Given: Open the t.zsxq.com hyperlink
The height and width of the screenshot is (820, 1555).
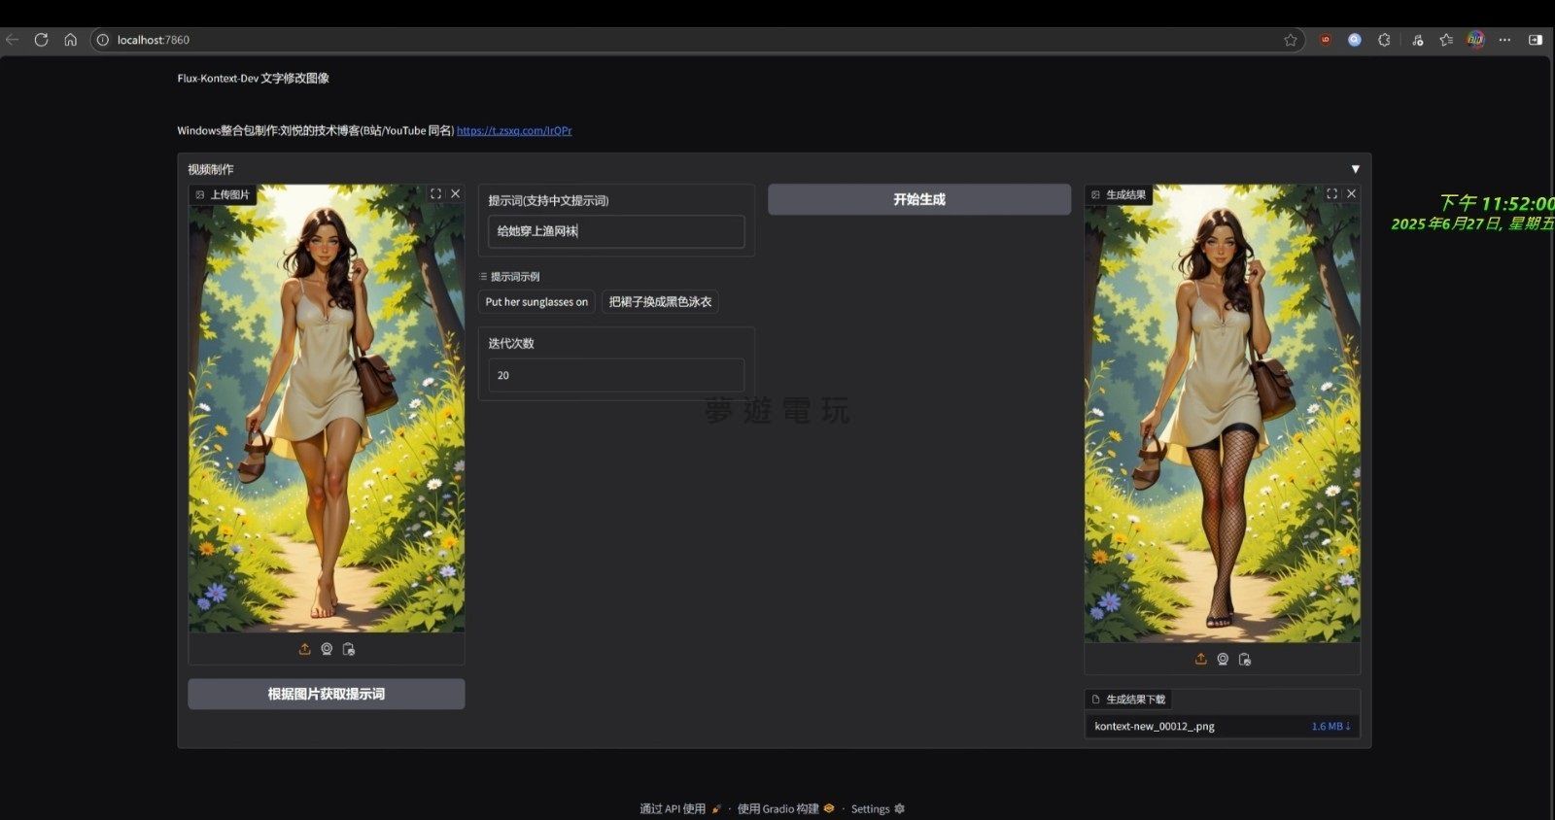Looking at the screenshot, I should pos(514,130).
